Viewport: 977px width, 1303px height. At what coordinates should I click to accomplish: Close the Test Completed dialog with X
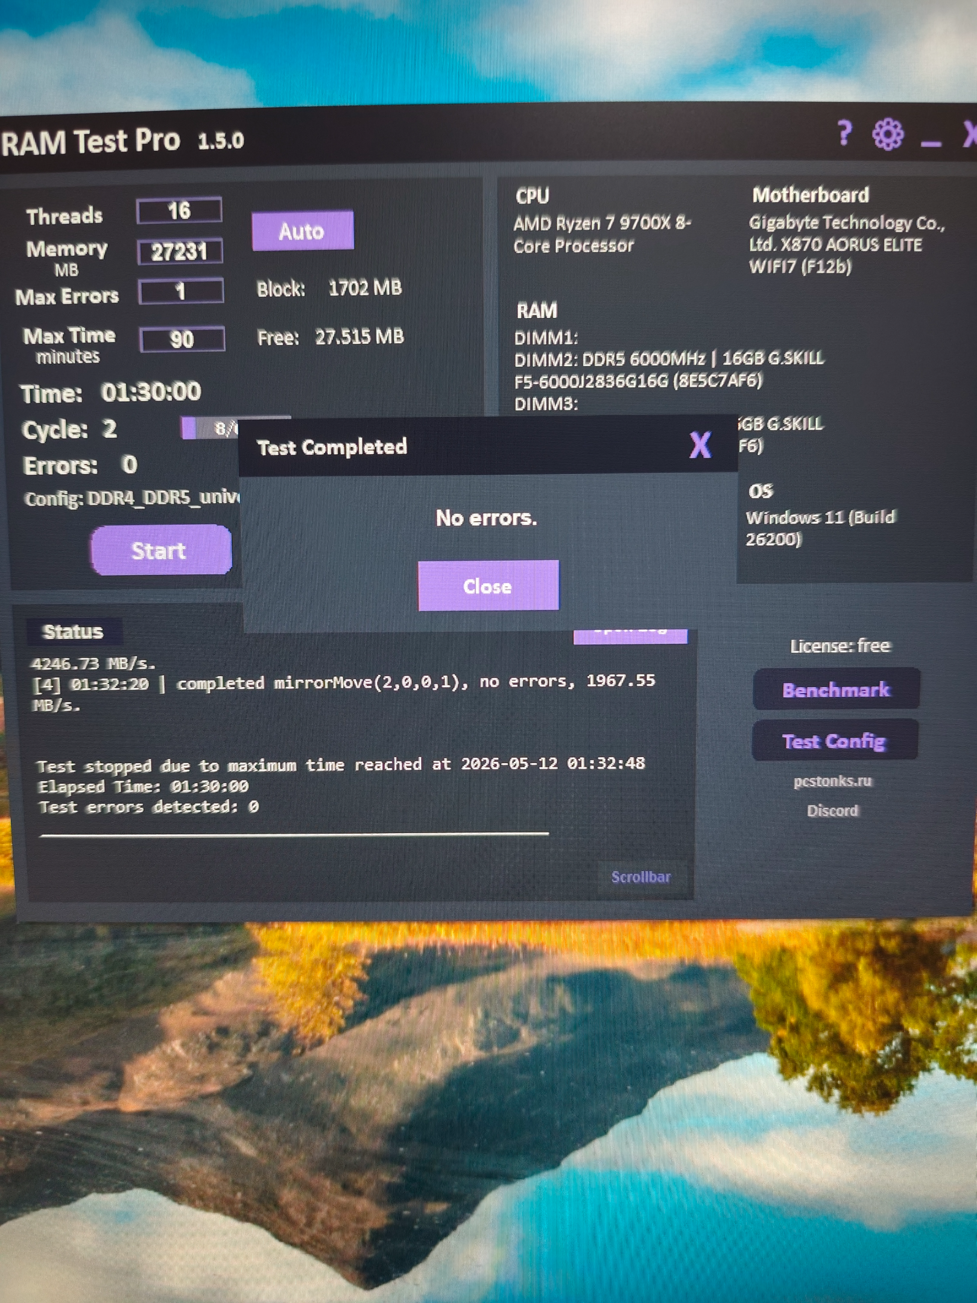pyautogui.click(x=700, y=445)
